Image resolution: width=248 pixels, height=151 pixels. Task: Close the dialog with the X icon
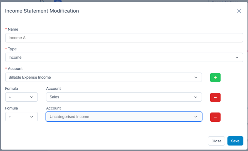(x=239, y=11)
